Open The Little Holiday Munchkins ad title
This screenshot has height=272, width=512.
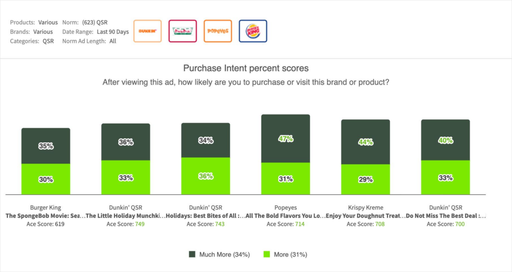(x=125, y=216)
